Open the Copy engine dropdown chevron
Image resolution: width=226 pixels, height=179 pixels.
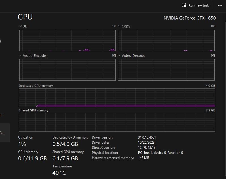coord(119,26)
